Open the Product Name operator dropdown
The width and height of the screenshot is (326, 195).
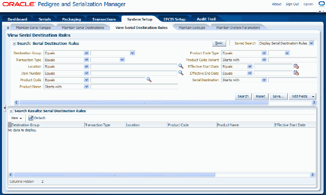click(x=86, y=86)
